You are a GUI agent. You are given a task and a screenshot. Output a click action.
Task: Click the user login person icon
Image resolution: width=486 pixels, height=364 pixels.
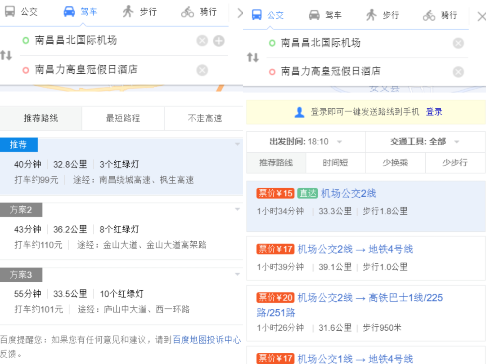299,112
